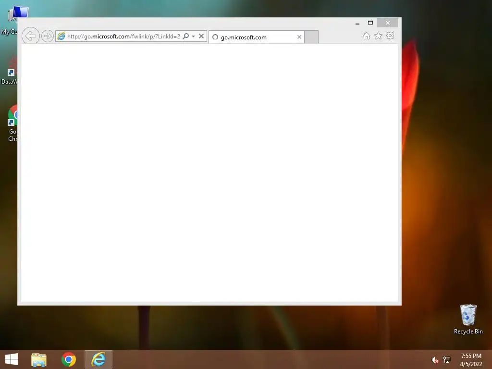Open the Favorites star icon

pyautogui.click(x=379, y=36)
